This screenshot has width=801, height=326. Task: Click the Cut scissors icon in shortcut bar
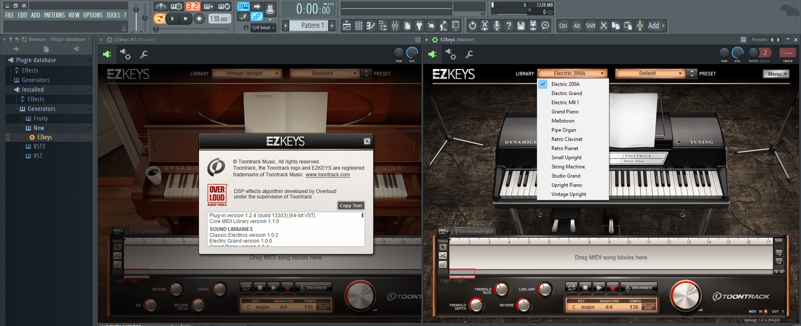click(603, 26)
